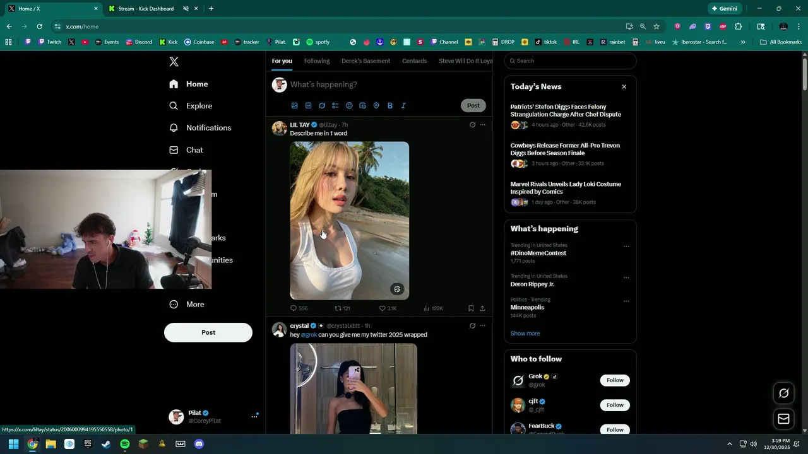Switch to the Stream - Kick Dashboard browser tab
808x454 pixels.
(146, 9)
